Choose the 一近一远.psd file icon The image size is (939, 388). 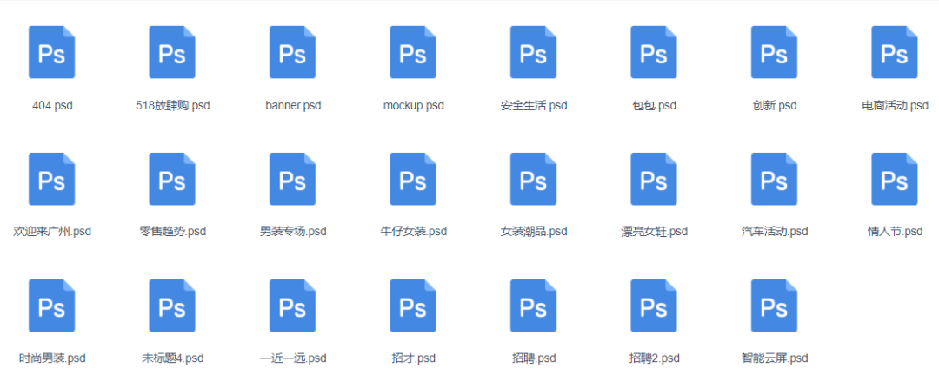click(293, 306)
